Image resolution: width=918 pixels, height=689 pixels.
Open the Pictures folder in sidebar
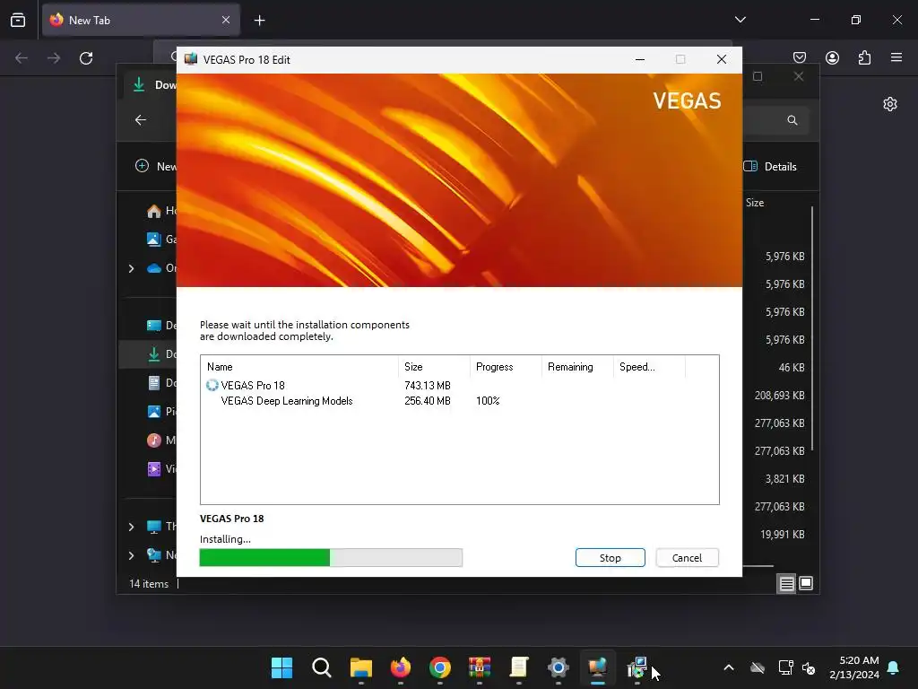pyautogui.click(x=161, y=411)
